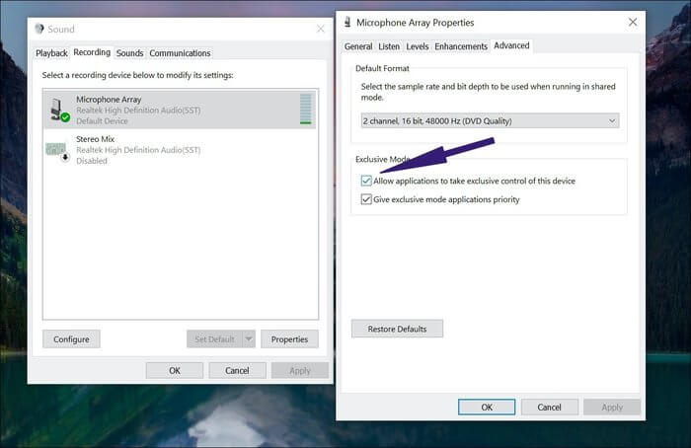Image resolution: width=691 pixels, height=448 pixels.
Task: Click the Microphone Array Properties title icon
Action: click(x=347, y=22)
